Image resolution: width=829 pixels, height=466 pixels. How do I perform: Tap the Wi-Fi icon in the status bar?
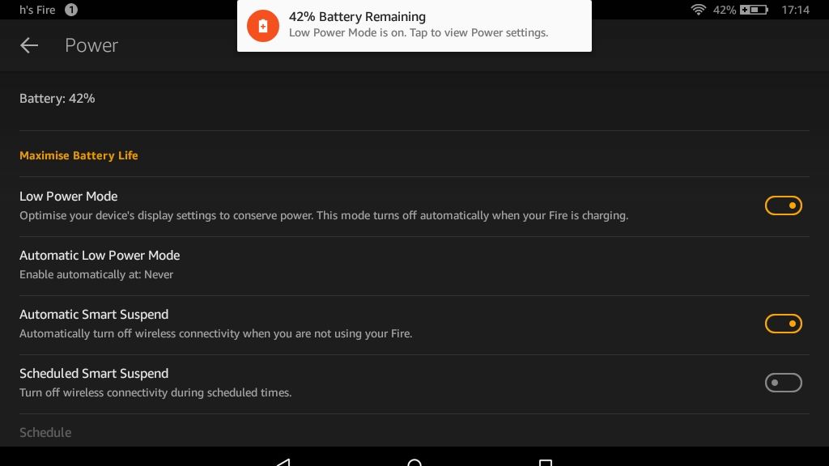698,11
